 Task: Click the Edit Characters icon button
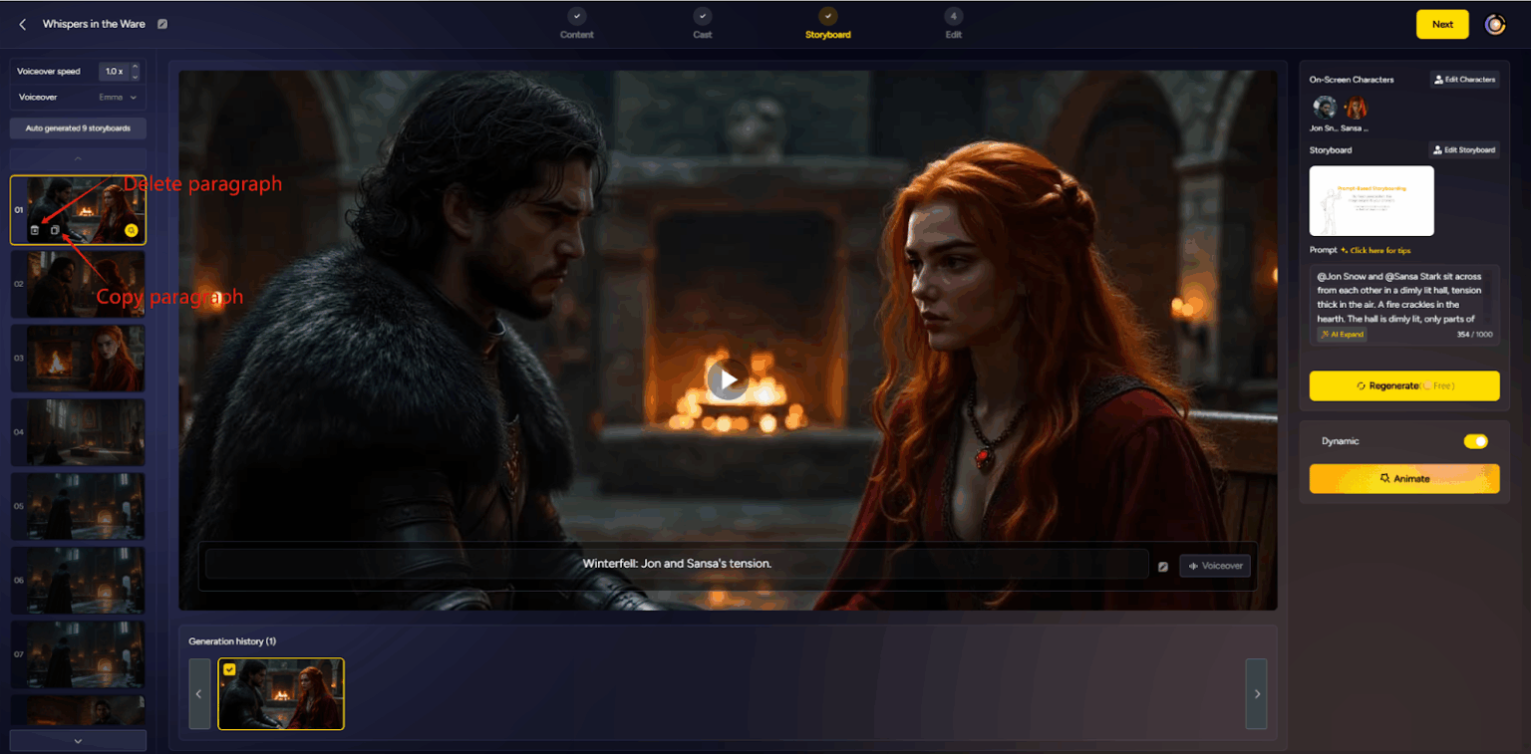tap(1464, 80)
